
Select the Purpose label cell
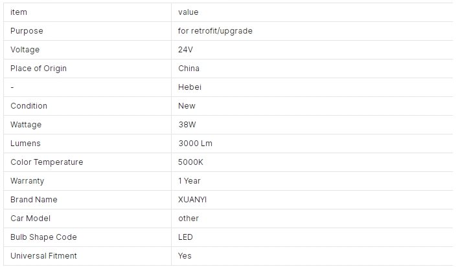pos(87,31)
